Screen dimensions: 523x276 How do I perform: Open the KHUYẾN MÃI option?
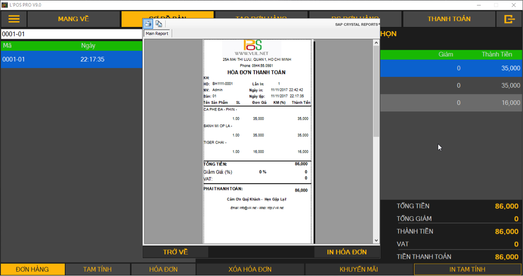pos(359,269)
